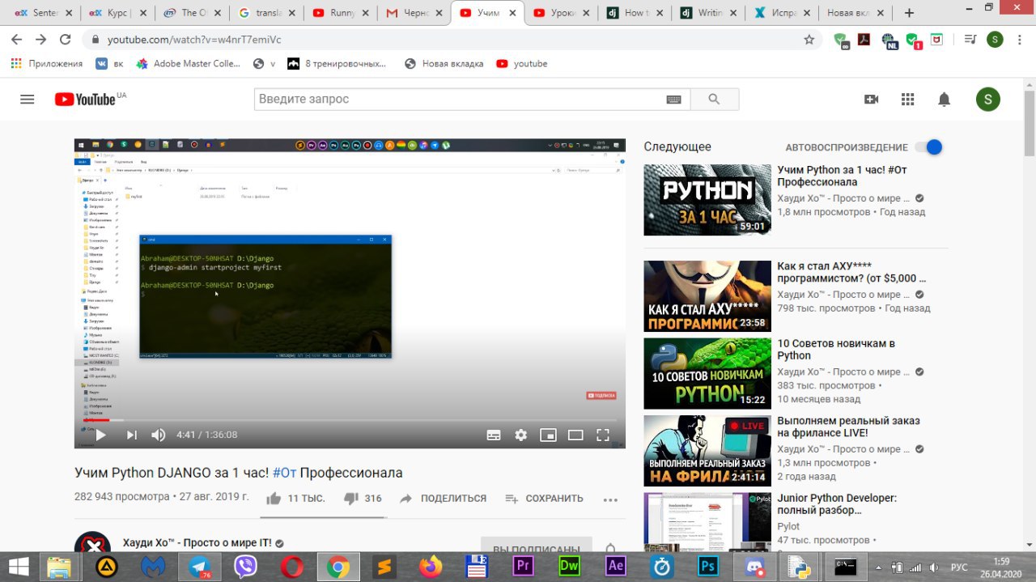The height and width of the screenshot is (582, 1036).
Task: Click the subscribe overlay badge in video
Action: pyautogui.click(x=601, y=395)
